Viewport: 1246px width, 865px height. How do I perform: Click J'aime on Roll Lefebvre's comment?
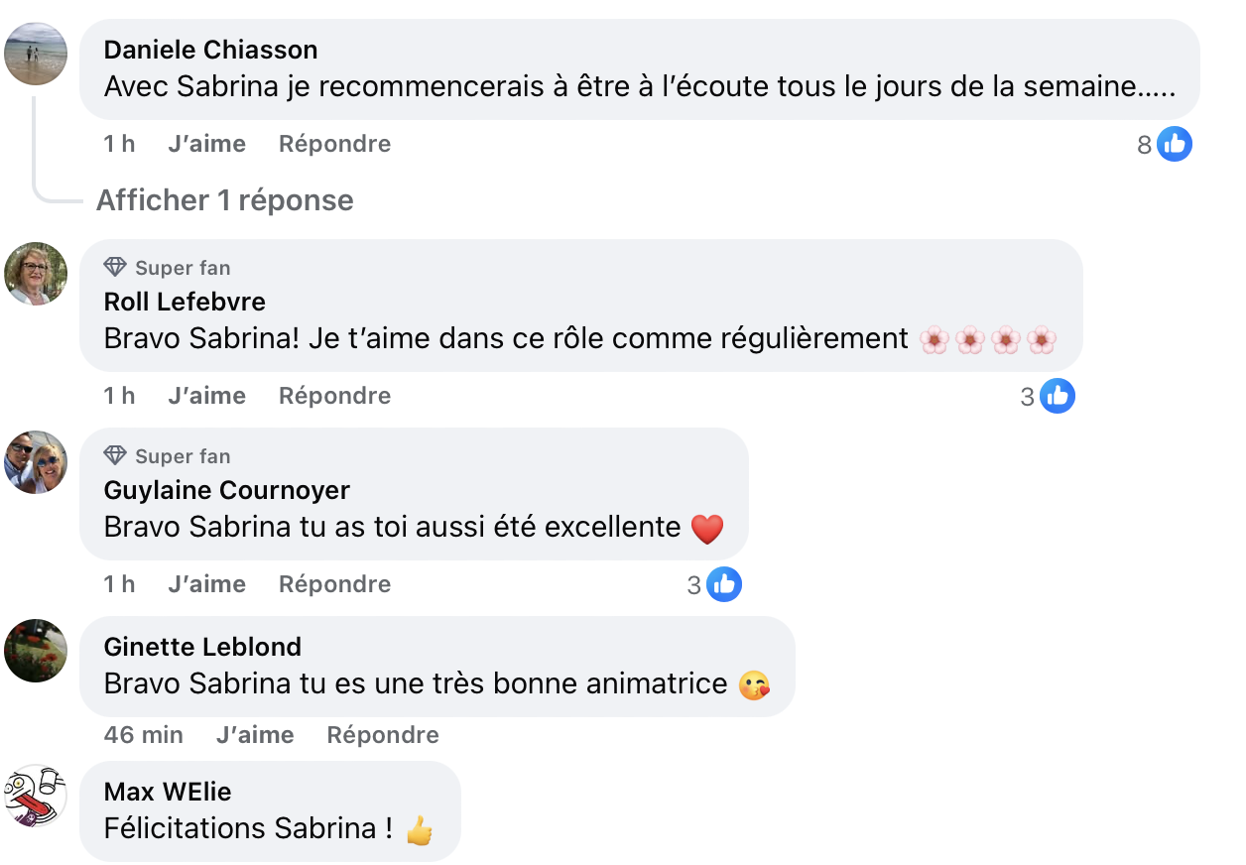click(206, 395)
